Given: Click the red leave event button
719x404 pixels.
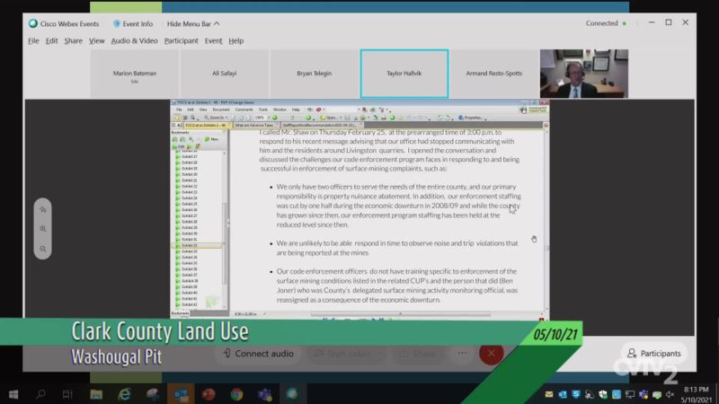Looking at the screenshot, I should point(491,353).
